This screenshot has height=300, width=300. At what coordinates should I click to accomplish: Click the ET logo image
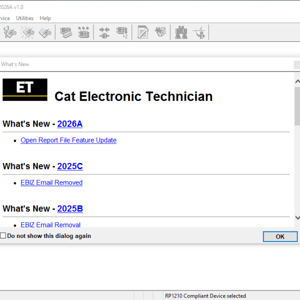[x=25, y=89]
